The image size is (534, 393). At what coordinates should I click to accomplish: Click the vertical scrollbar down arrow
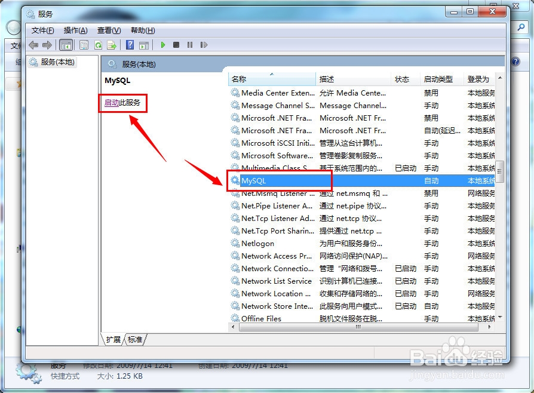[x=499, y=317]
